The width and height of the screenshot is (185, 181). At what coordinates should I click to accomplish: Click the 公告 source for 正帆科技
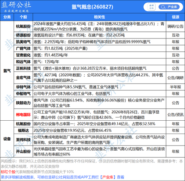[175, 68]
